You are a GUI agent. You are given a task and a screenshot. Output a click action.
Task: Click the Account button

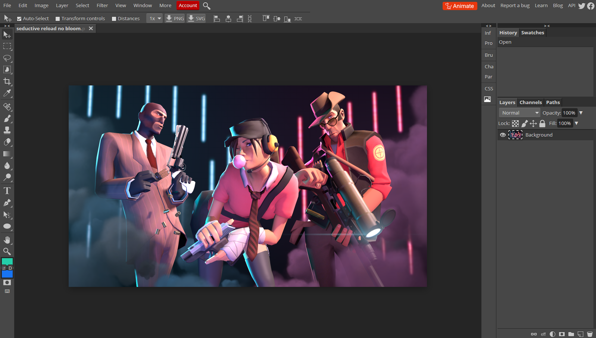click(x=188, y=6)
